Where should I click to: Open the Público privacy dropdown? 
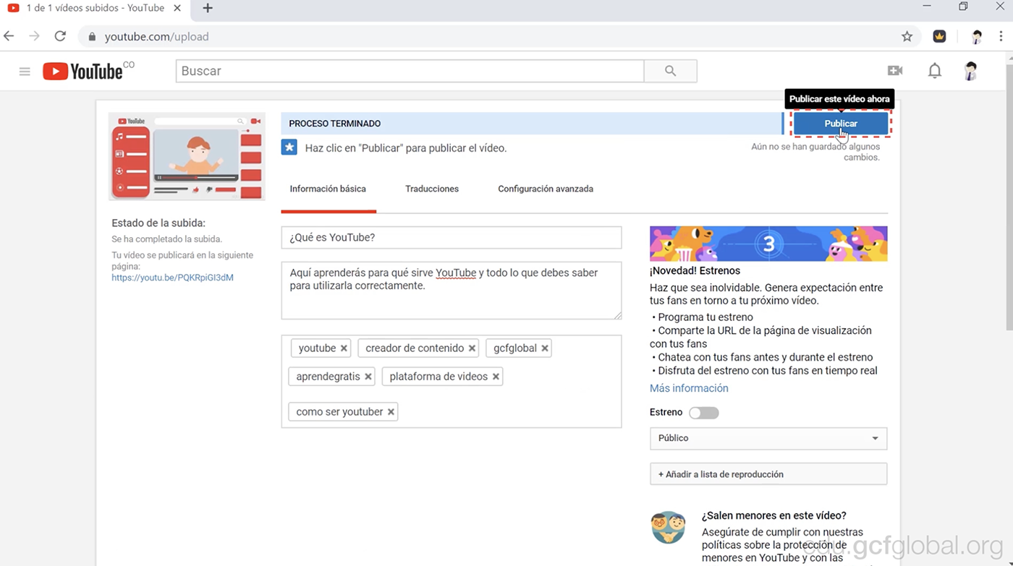(x=768, y=438)
